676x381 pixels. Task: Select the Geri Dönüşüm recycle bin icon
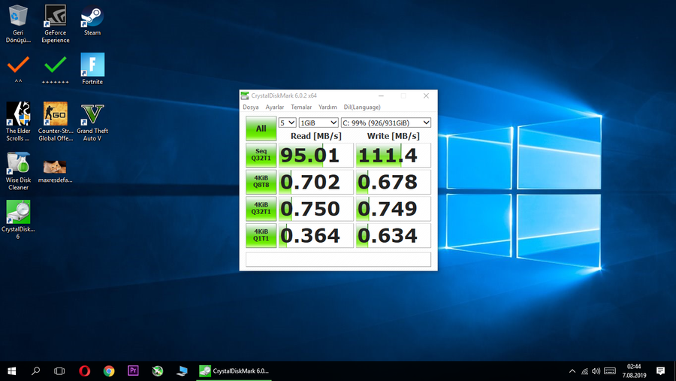[18, 17]
